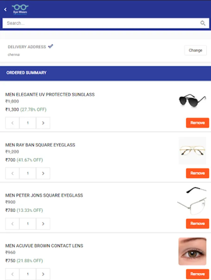The image size is (211, 280).
Task: Open the Elegante sunglass thumbnail
Action: (x=192, y=100)
